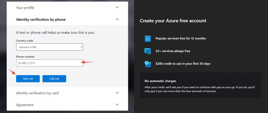Open the Vietnam (+84) country code dropdown
Viewport: 268px width, 113px height.
49,47
